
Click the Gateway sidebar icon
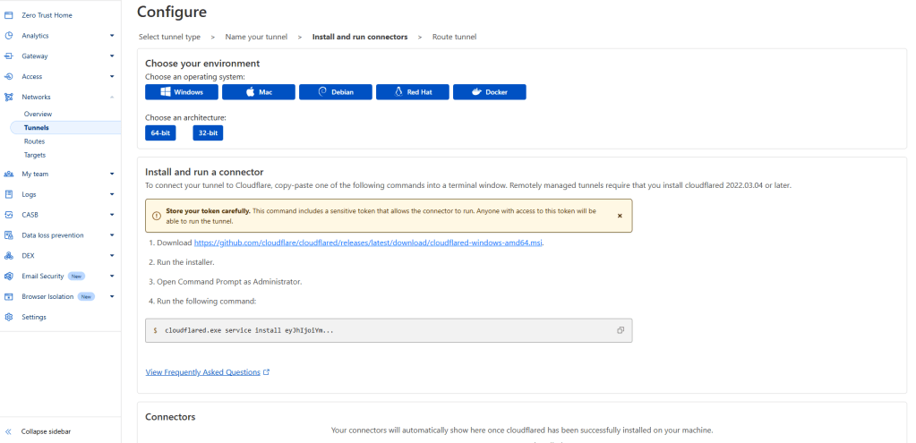tap(9, 55)
